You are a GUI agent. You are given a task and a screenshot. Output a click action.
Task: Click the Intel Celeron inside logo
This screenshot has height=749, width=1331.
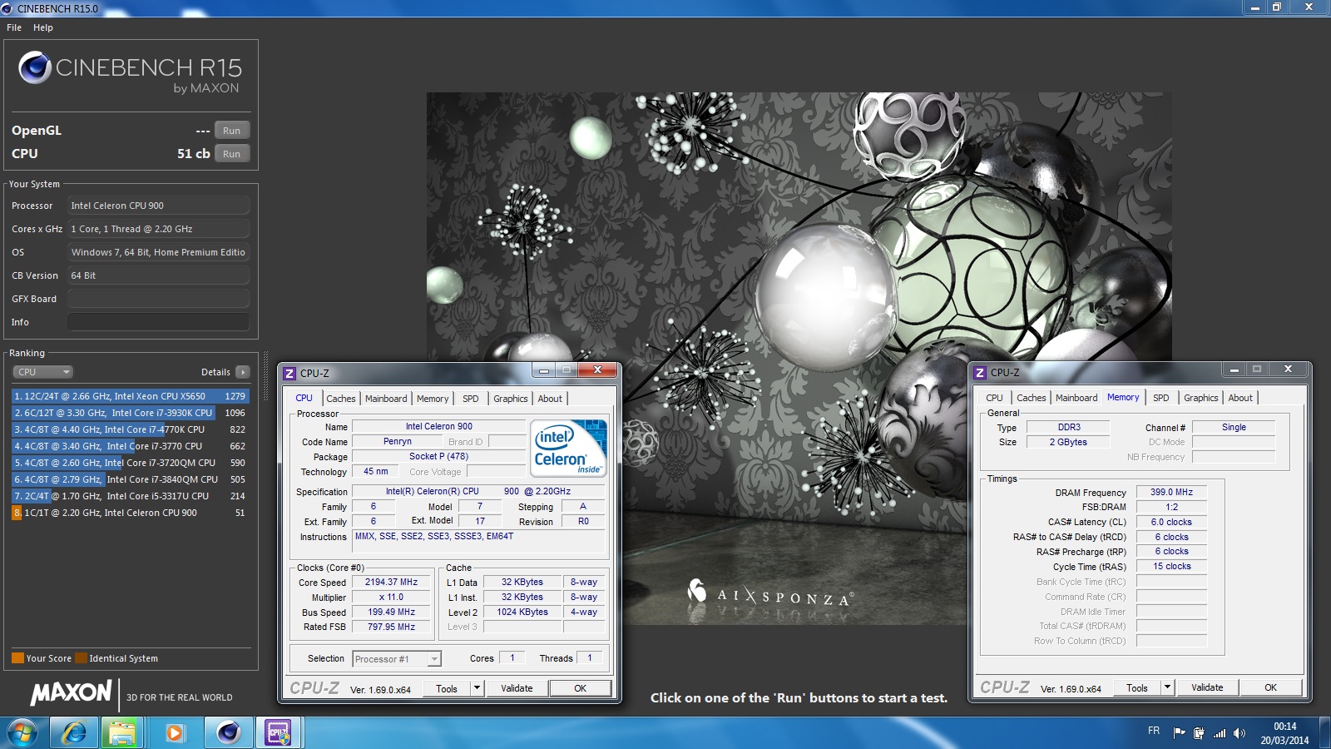pyautogui.click(x=569, y=448)
